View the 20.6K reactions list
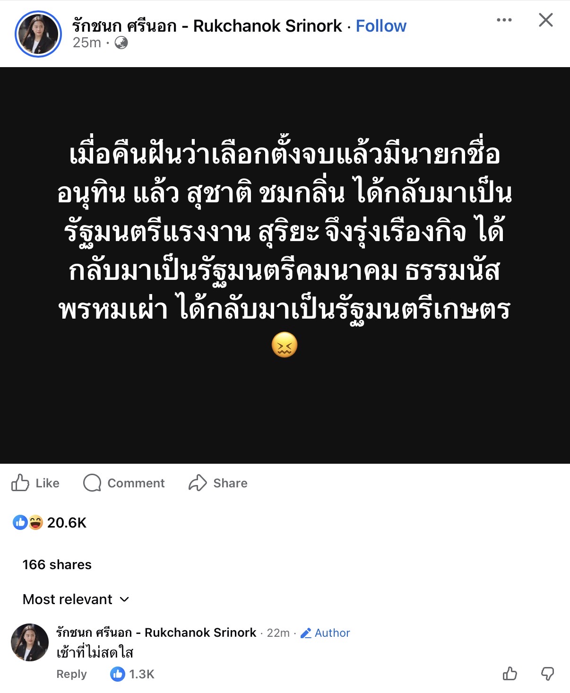This screenshot has width=570, height=693. pos(67,523)
